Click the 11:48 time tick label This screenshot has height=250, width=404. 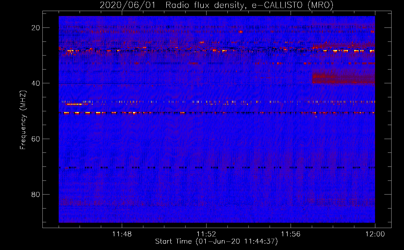point(122,234)
